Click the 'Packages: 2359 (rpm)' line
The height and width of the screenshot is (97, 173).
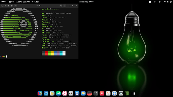point(52,22)
